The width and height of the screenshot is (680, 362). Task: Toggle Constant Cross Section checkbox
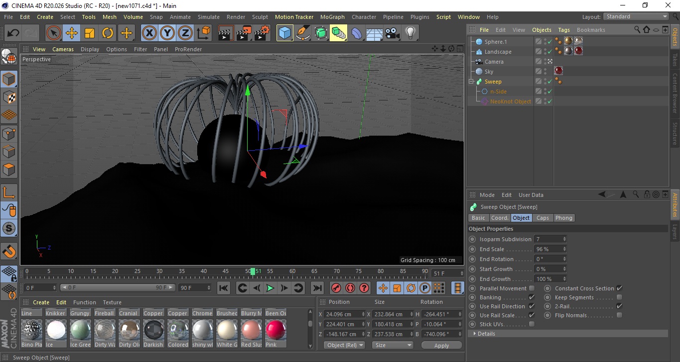coord(619,288)
